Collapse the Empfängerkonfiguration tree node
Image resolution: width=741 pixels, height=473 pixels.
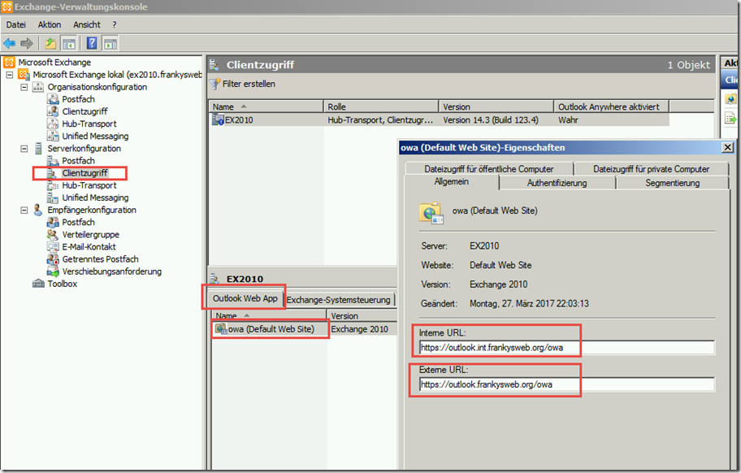[x=24, y=210]
